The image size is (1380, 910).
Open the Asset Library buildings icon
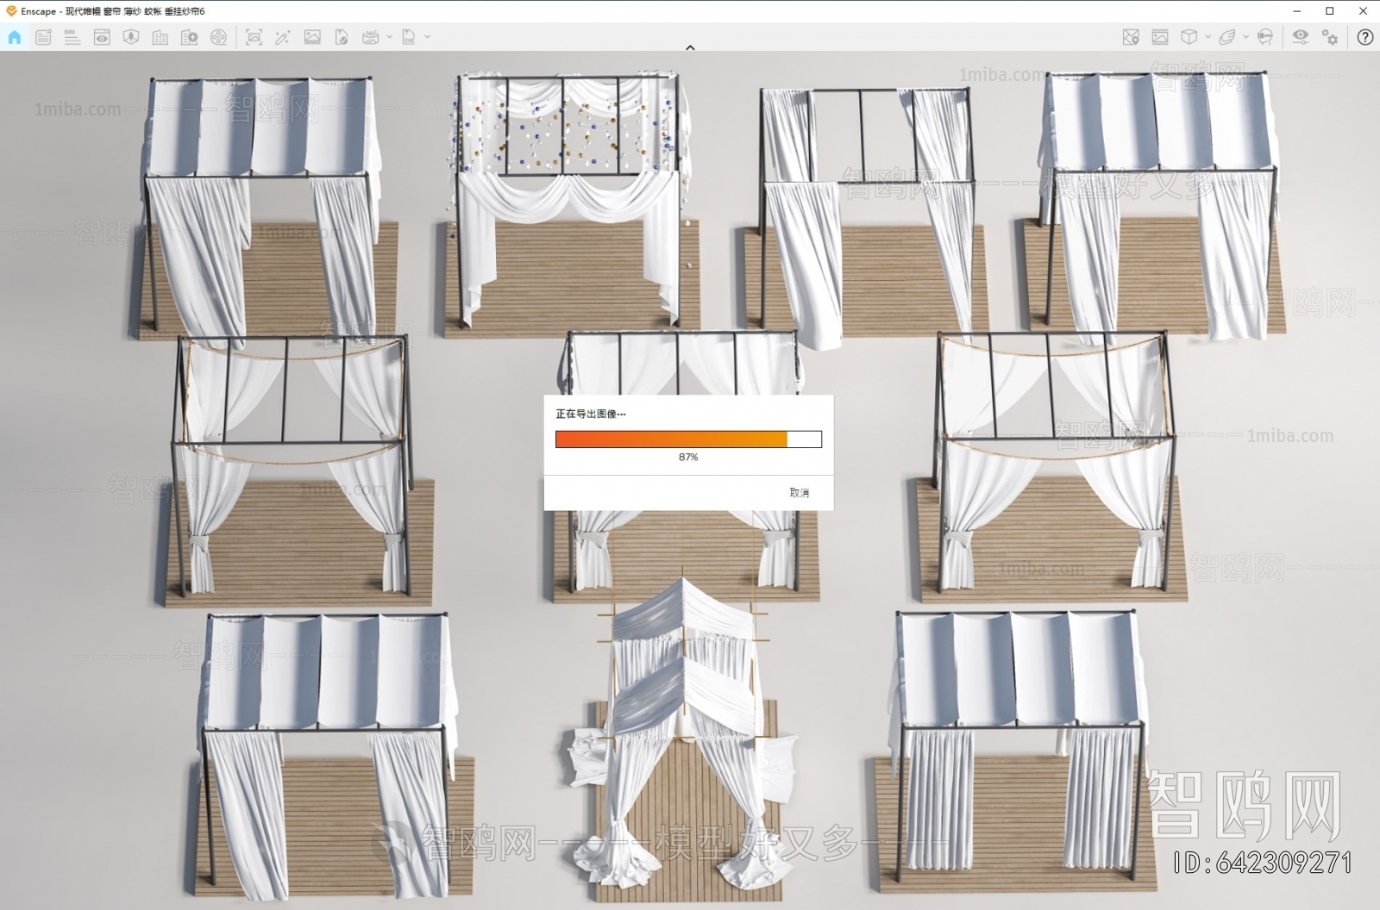[160, 37]
